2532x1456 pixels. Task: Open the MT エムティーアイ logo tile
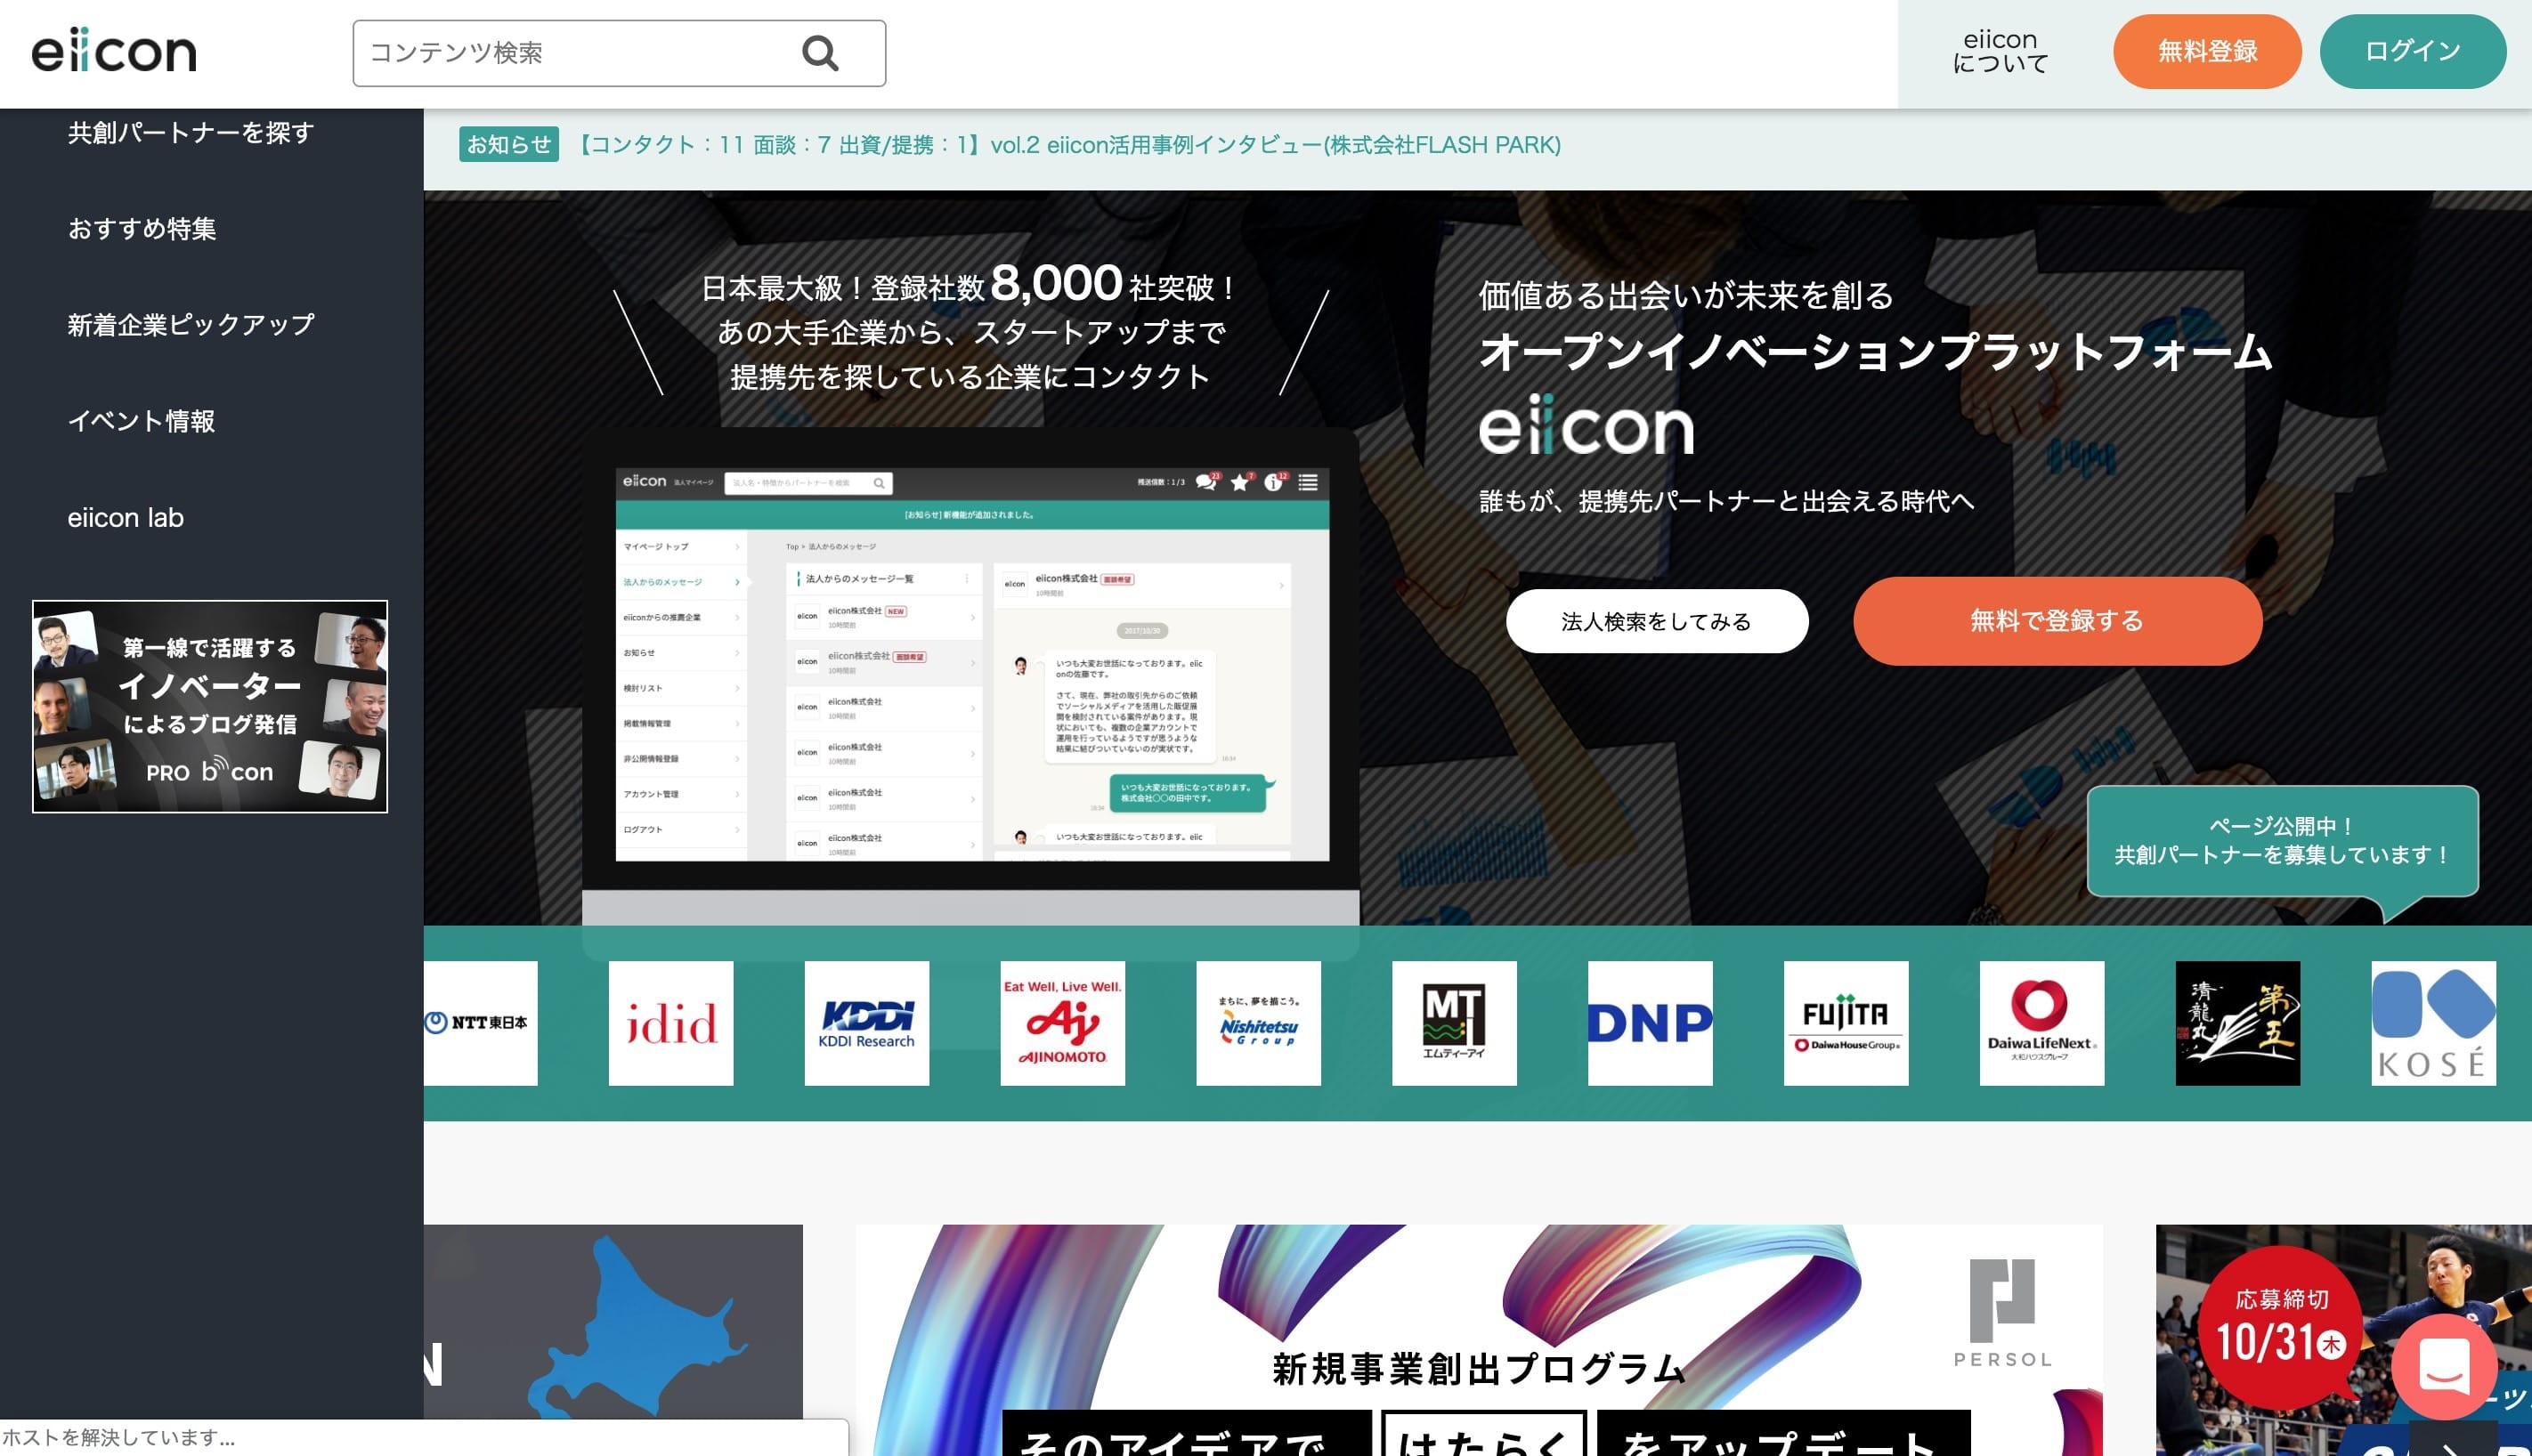[x=1455, y=1023]
